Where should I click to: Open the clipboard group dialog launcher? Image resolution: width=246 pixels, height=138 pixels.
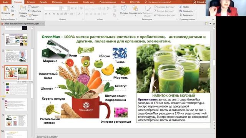pyautogui.click(x=17, y=20)
